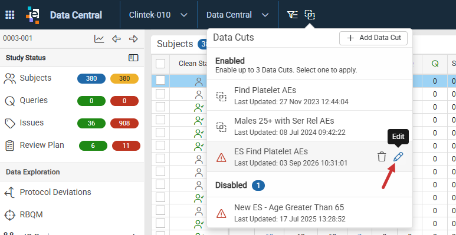
Task: Click the green Q column header icon
Action: pyautogui.click(x=435, y=64)
